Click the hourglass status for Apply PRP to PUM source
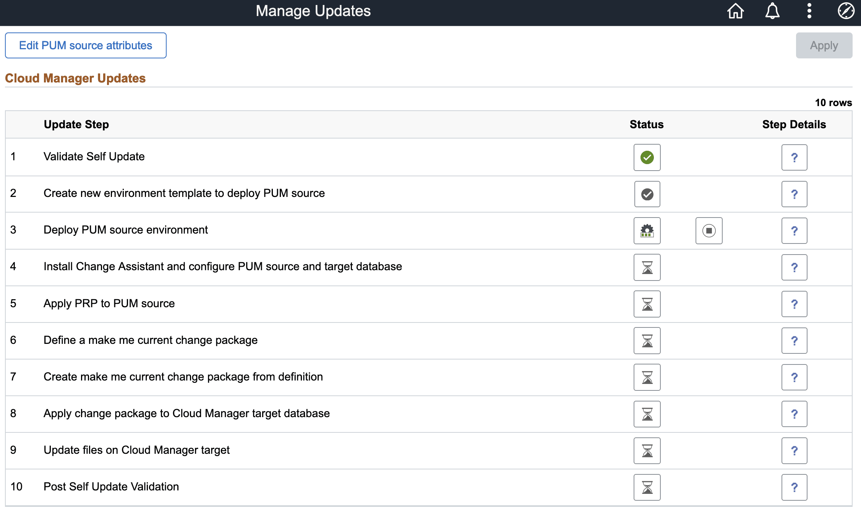The image size is (861, 524). [647, 304]
